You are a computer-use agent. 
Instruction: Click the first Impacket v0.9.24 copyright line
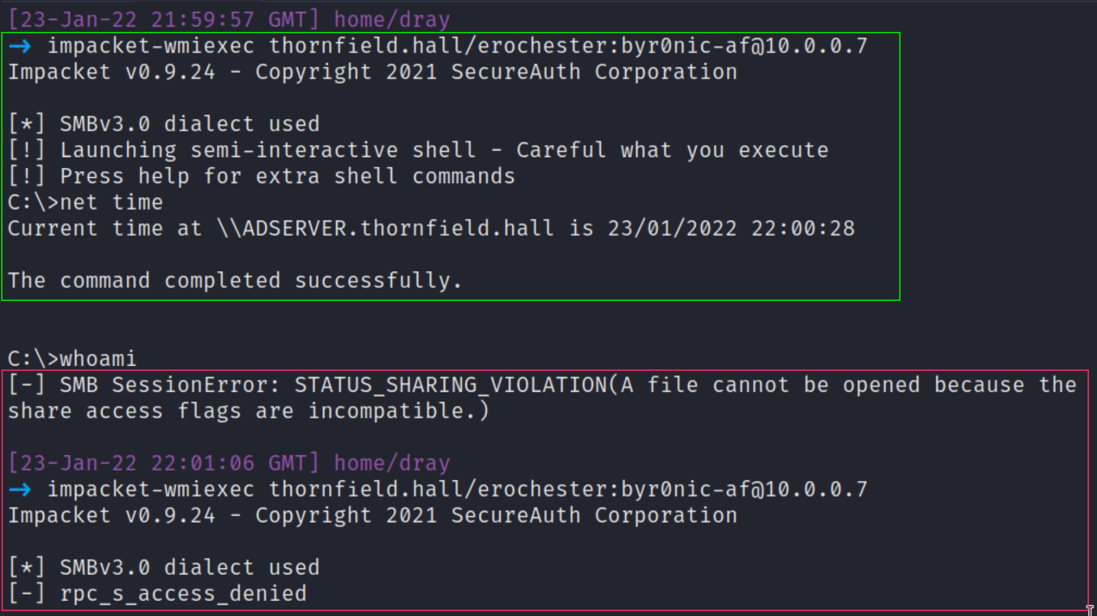pos(372,73)
